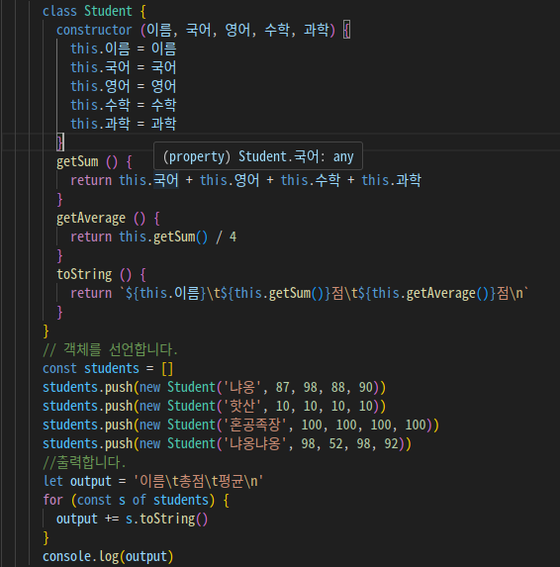The height and width of the screenshot is (567, 560).
Task: Click 'getSum()' call inside getAverage
Action: point(181,236)
